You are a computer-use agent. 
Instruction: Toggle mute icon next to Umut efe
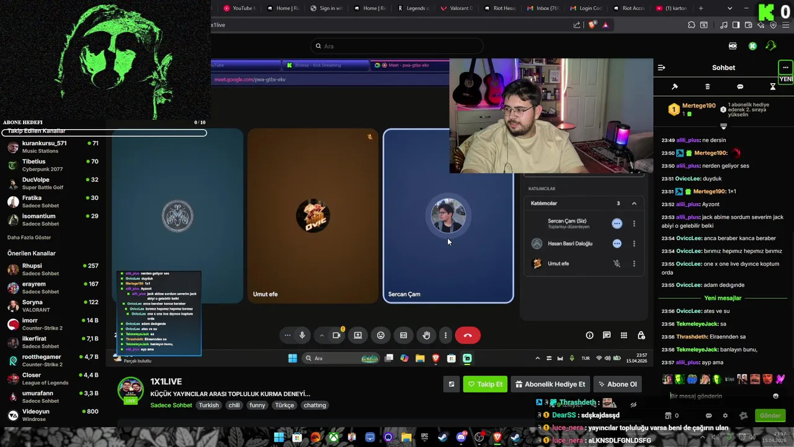617,264
